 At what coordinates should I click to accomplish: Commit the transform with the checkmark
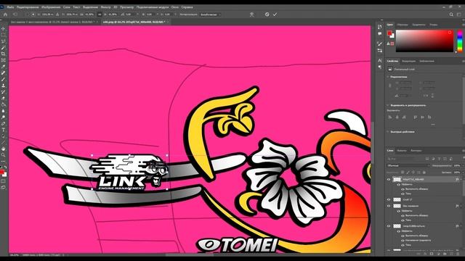pyautogui.click(x=275, y=14)
